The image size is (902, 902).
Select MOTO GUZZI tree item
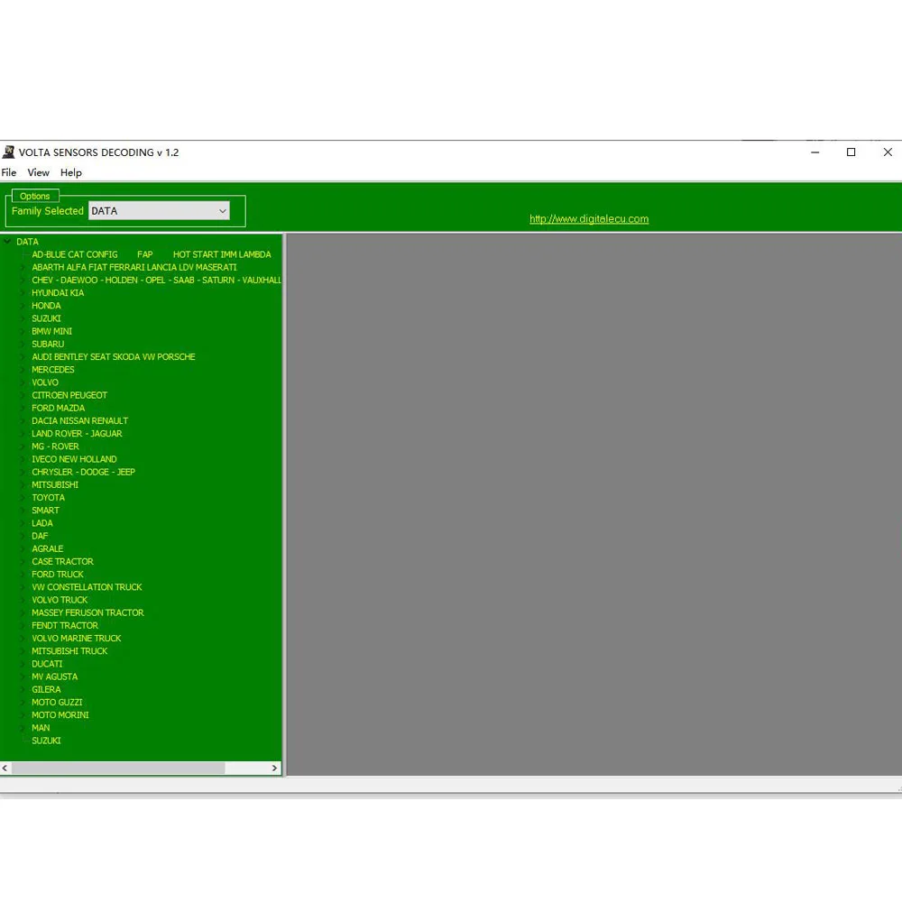[57, 703]
